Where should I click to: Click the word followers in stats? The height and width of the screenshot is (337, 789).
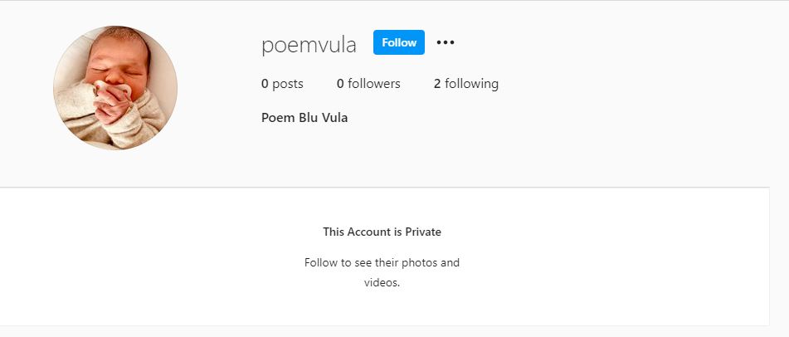click(x=374, y=84)
